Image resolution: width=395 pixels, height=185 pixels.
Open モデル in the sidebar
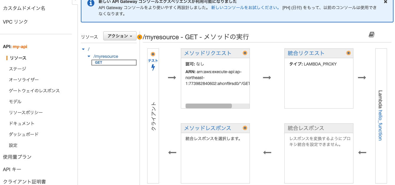(x=15, y=101)
